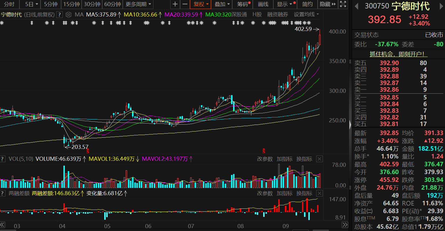Toggle 隐藏 to hide side panel
Image resolution: width=445 pixels, height=231 pixels.
coord(327,4)
